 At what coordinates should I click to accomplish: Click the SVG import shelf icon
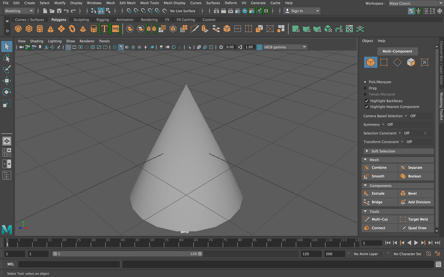pyautogui.click(x=115, y=29)
